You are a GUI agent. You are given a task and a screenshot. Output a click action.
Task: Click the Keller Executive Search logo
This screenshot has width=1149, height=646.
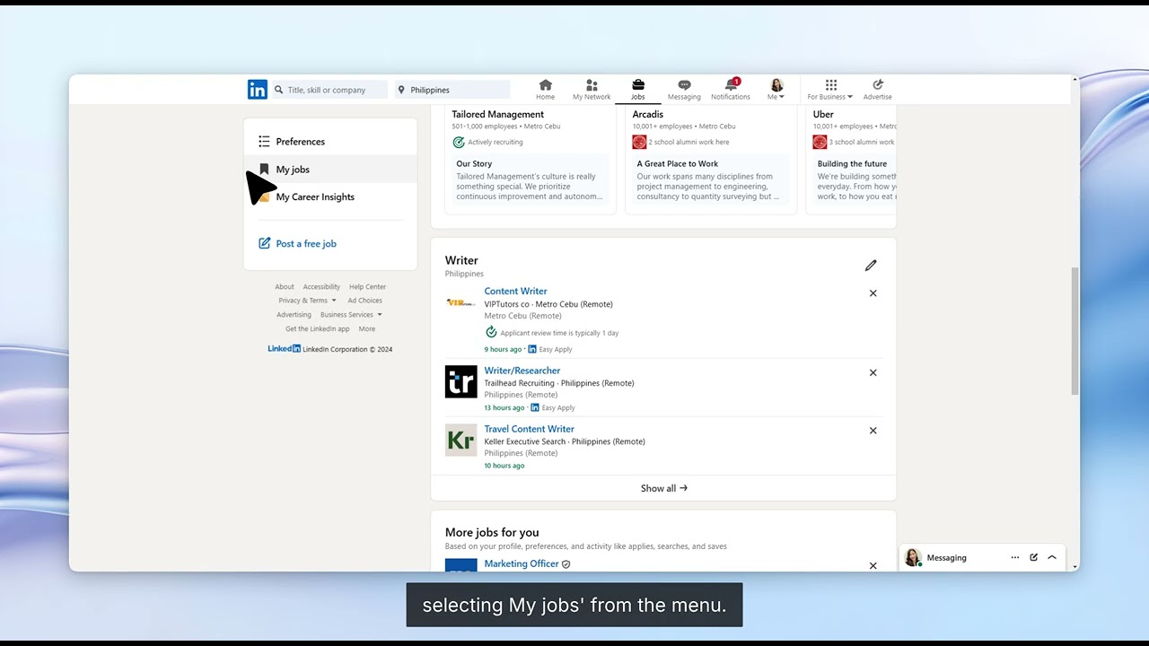point(461,440)
